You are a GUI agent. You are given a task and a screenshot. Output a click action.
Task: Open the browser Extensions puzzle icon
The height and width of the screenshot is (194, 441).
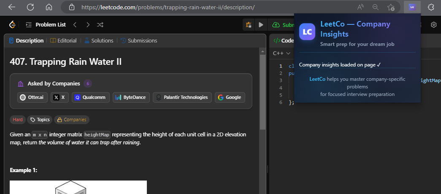tap(431, 7)
